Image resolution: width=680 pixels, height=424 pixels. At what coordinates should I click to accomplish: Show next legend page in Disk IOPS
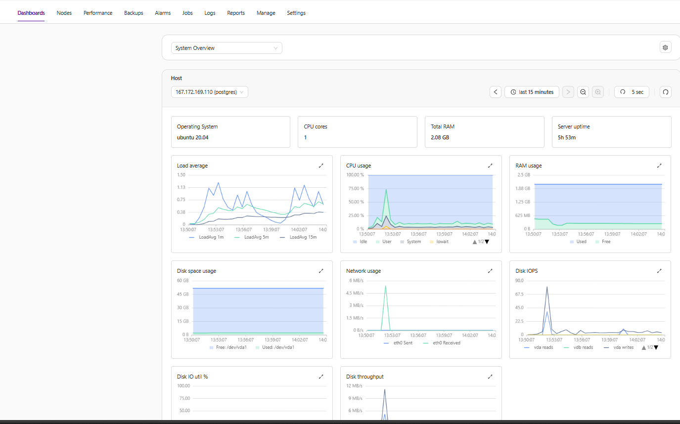pyautogui.click(x=656, y=347)
